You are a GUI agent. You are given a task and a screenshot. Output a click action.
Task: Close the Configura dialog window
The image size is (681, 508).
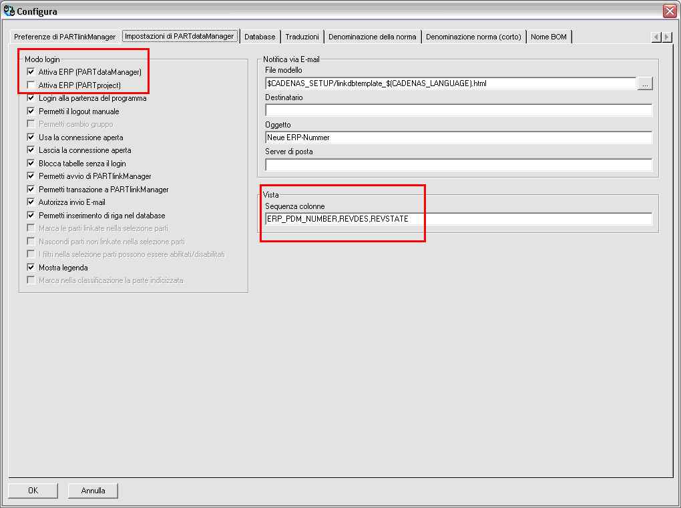pos(670,11)
